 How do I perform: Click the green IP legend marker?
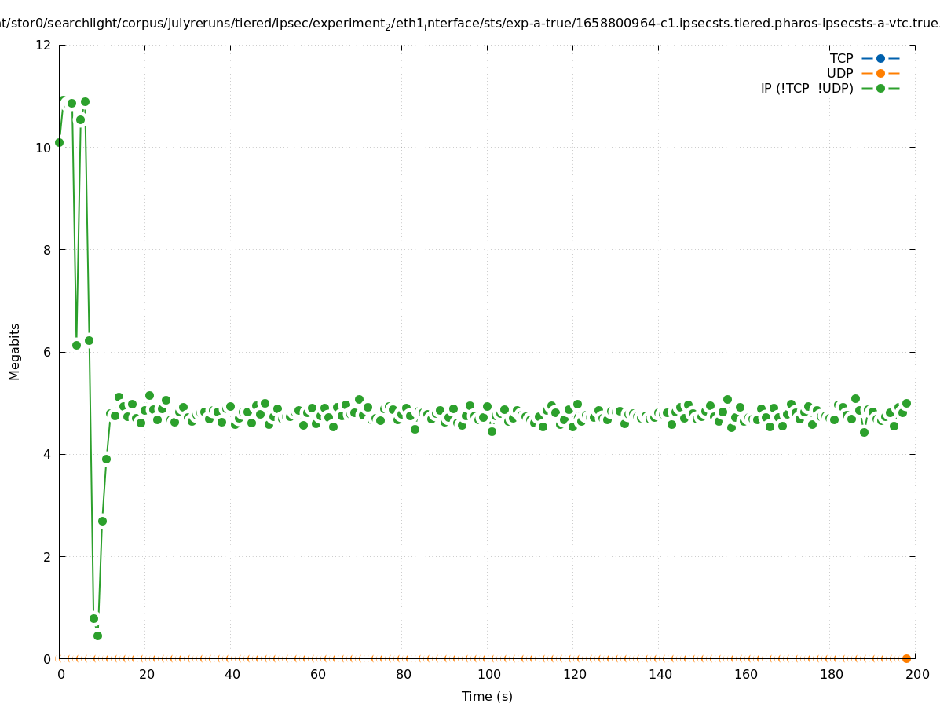pyautogui.click(x=880, y=88)
